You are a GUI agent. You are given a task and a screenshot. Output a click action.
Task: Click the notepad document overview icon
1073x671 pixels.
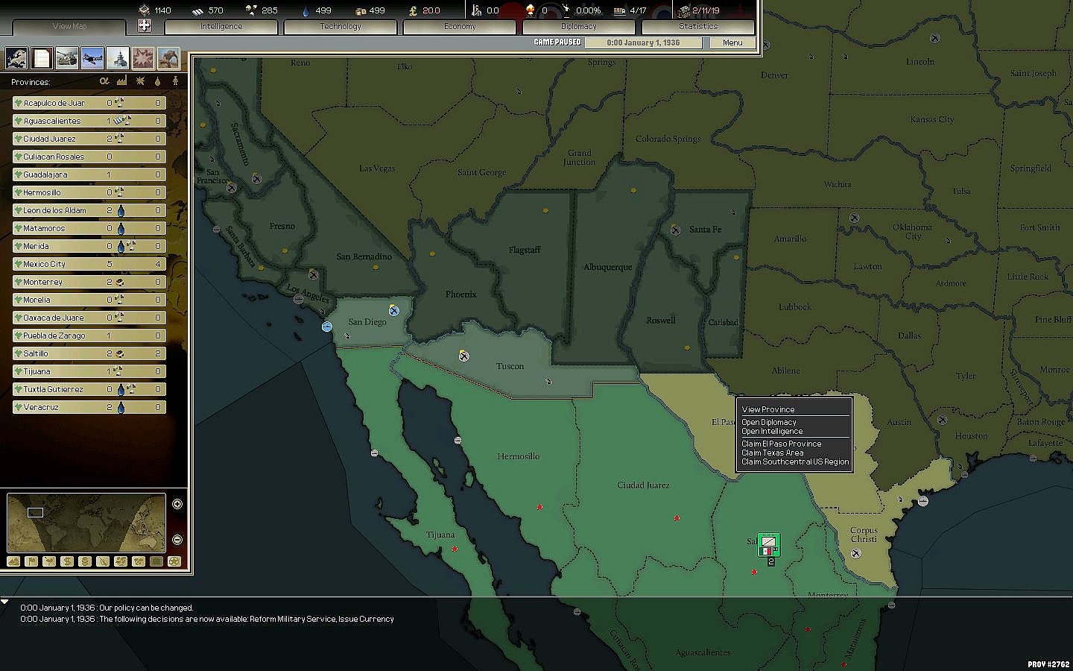point(42,57)
